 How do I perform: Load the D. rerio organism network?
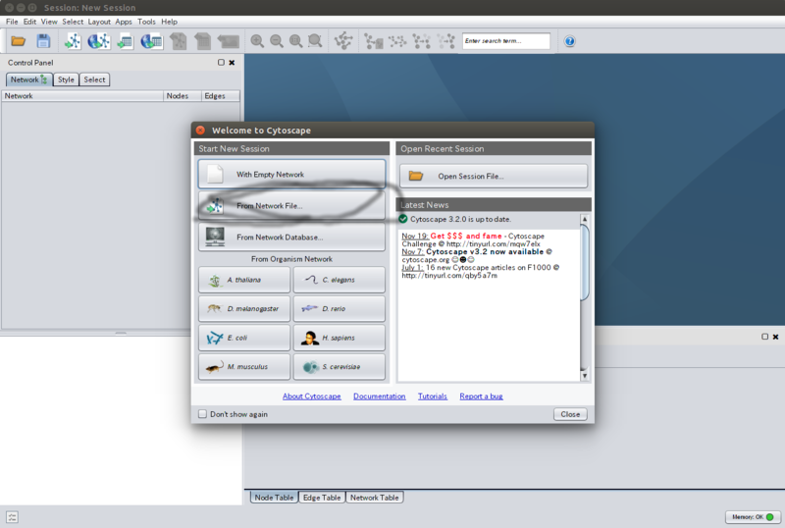point(339,308)
